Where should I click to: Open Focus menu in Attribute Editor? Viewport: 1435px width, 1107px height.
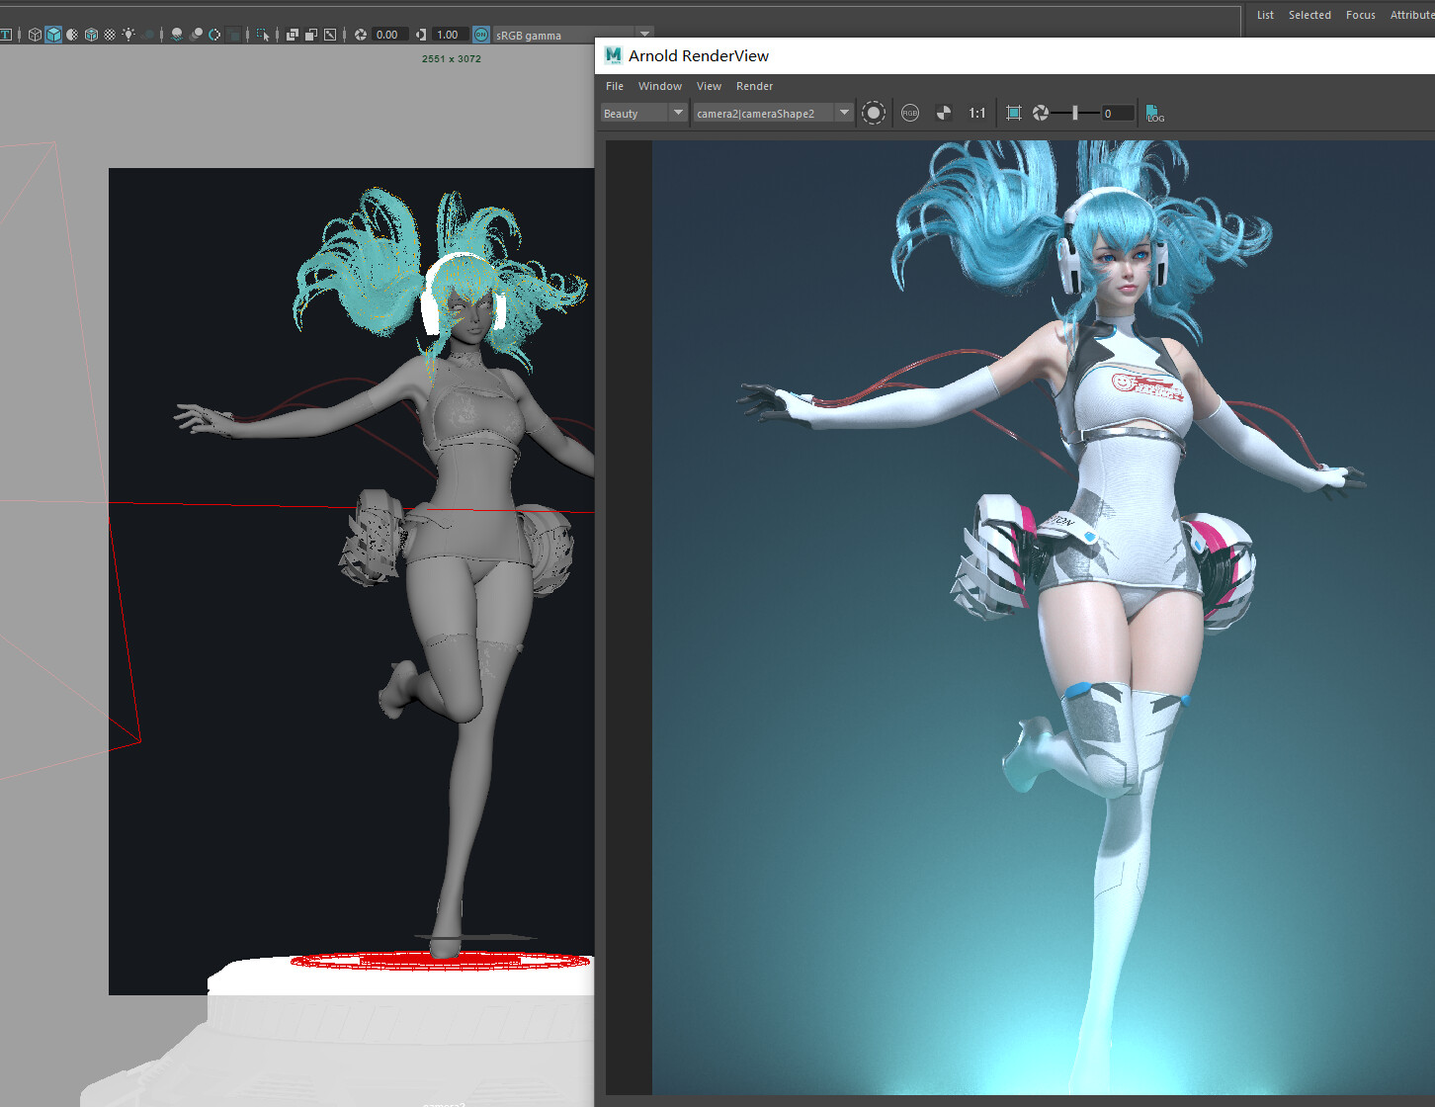1360,15
